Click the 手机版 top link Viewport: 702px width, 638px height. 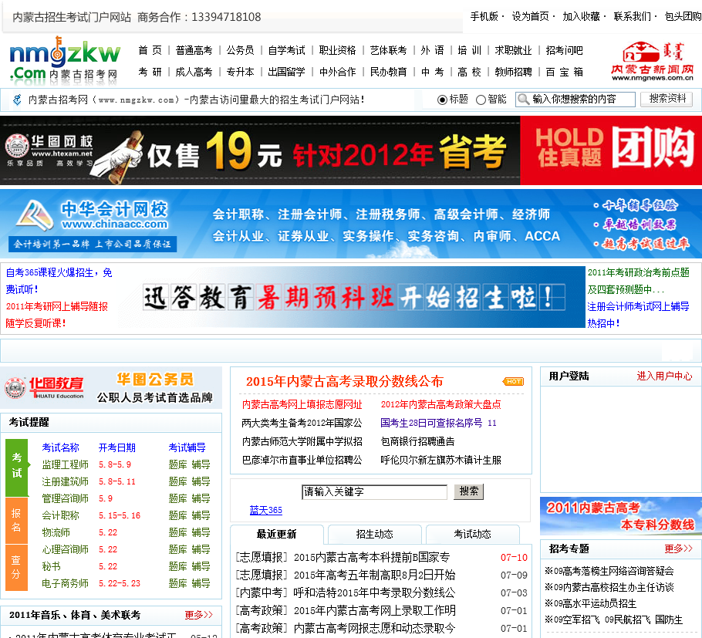click(484, 16)
